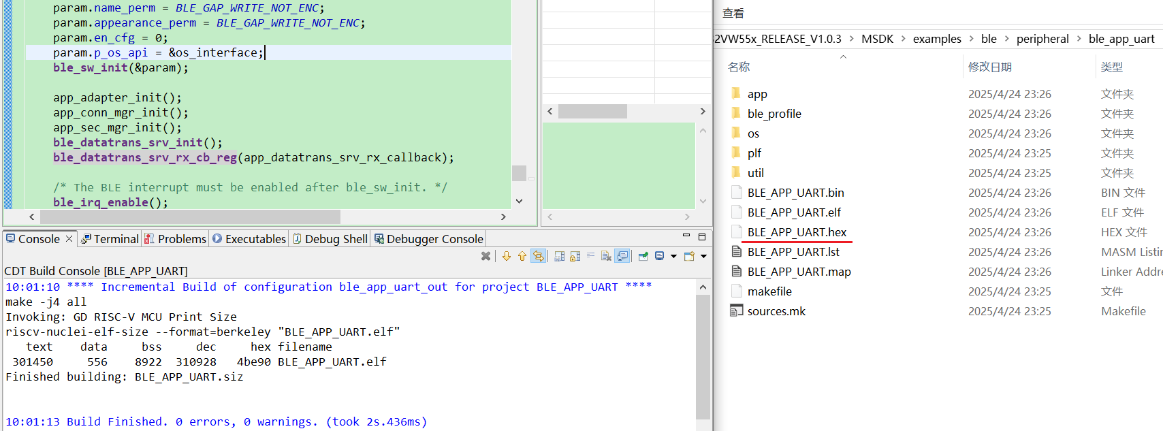Expand the chevron after ble breadcrumb

pyautogui.click(x=1006, y=39)
